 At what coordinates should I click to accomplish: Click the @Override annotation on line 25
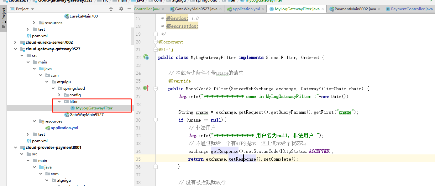(179, 81)
